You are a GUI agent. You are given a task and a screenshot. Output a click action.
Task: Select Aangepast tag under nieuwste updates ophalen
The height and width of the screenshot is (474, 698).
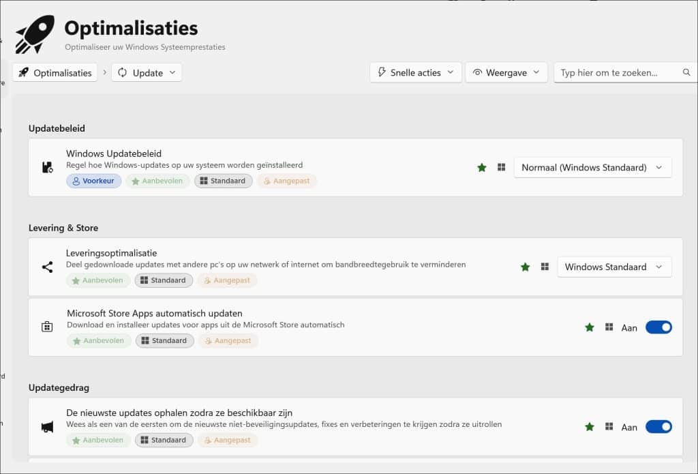pos(228,440)
